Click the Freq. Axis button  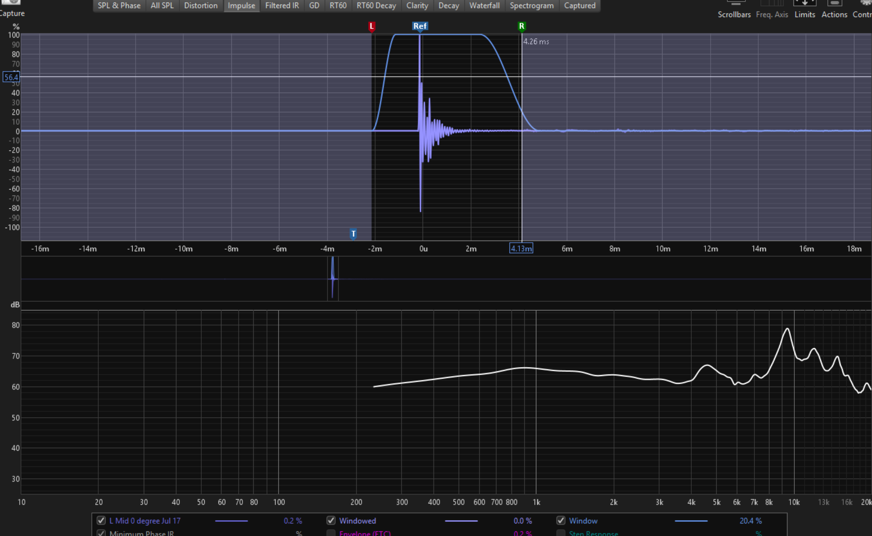pyautogui.click(x=772, y=9)
